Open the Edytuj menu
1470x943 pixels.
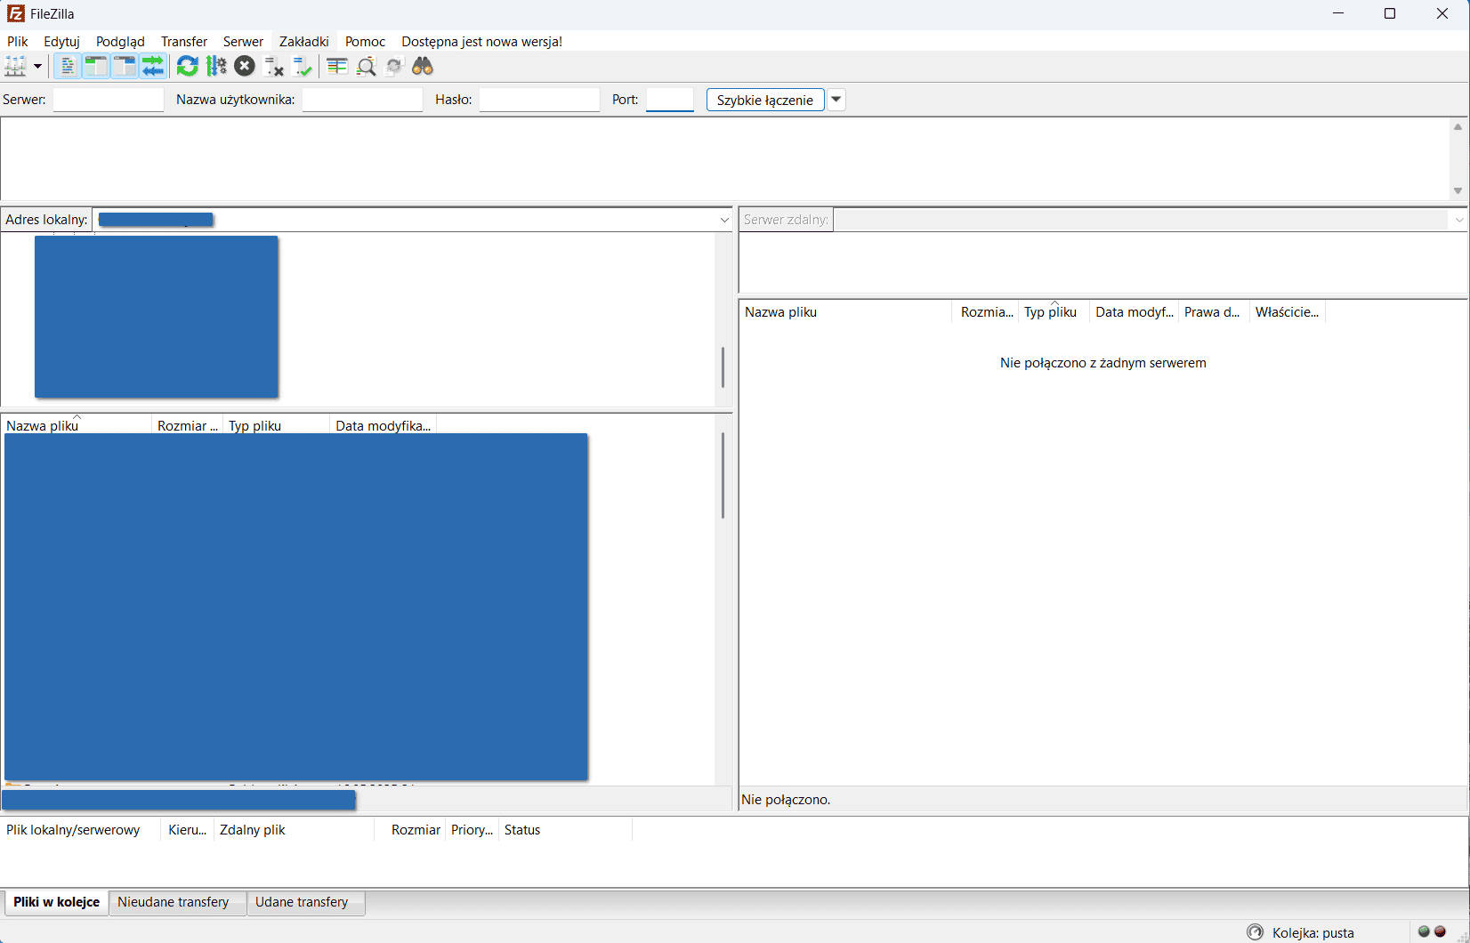61,42
